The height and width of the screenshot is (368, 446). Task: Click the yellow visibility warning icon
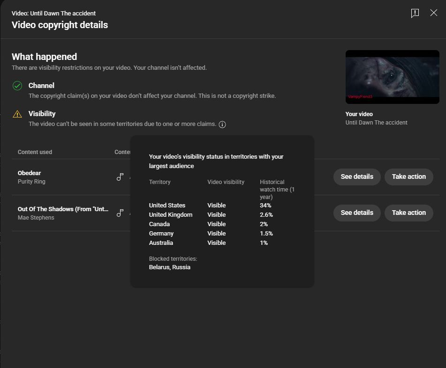tap(17, 114)
